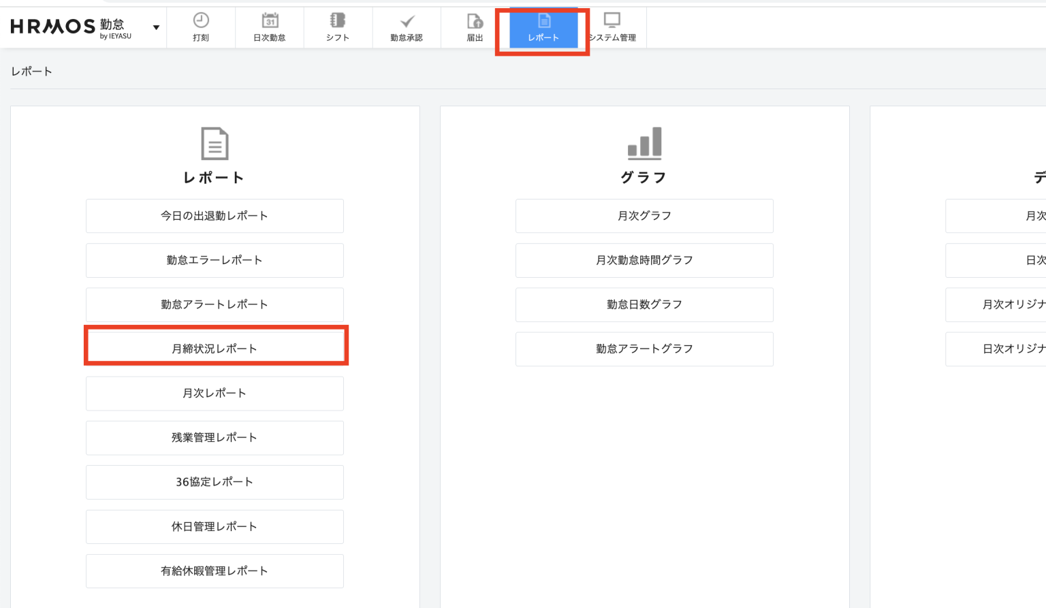Select 月締状況レポート
The image size is (1046, 608).
(x=215, y=349)
